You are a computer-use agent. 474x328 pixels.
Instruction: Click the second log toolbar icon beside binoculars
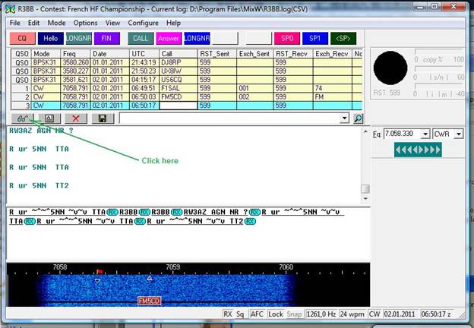(x=49, y=118)
